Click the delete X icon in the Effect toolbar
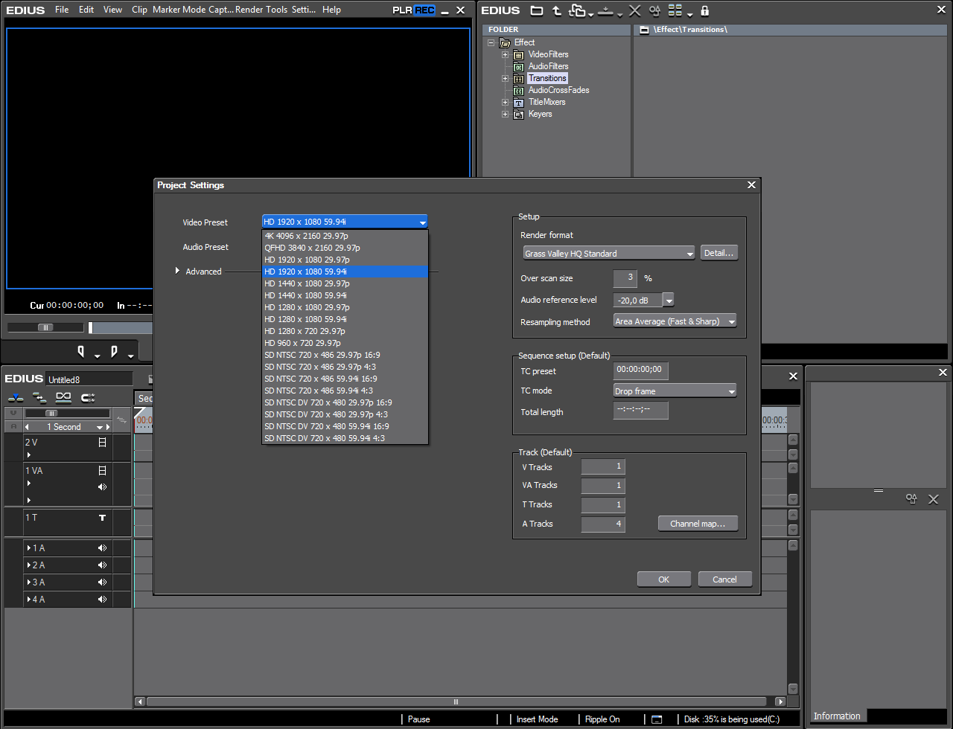 (x=634, y=10)
